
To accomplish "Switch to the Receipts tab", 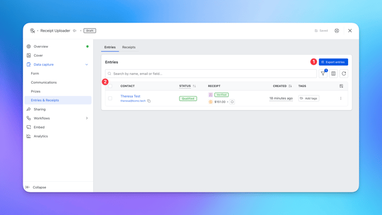I will click(x=129, y=47).
